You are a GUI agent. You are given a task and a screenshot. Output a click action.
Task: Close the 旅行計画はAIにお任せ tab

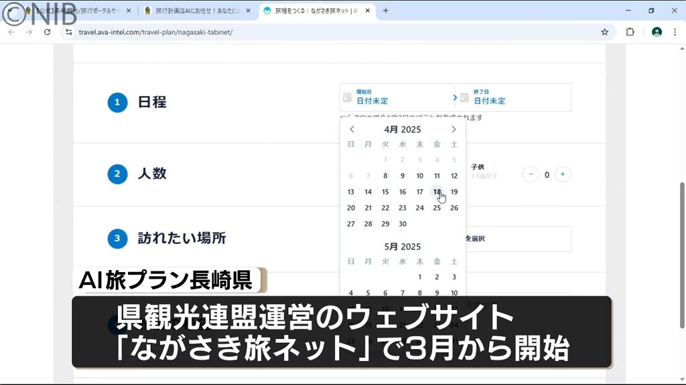pos(248,11)
